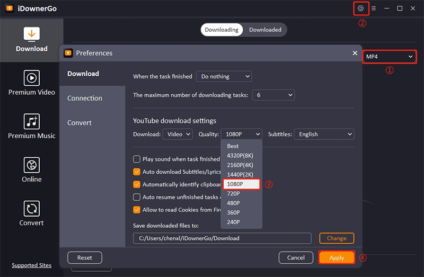The image size is (424, 277).
Task: Open the Convert section in sidebar
Action: click(31, 213)
